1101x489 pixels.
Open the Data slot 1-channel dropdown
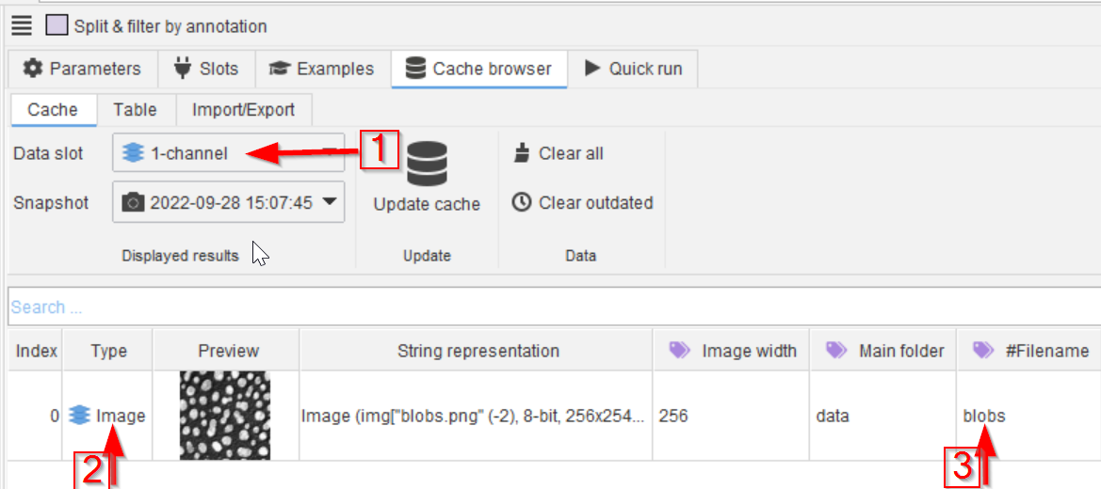click(x=226, y=153)
